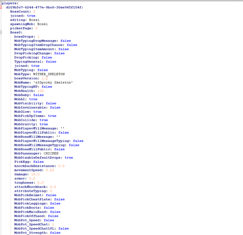Collapse the players: fold marker
The width and height of the screenshot is (243, 235).
pyautogui.click(x=0, y=3)
